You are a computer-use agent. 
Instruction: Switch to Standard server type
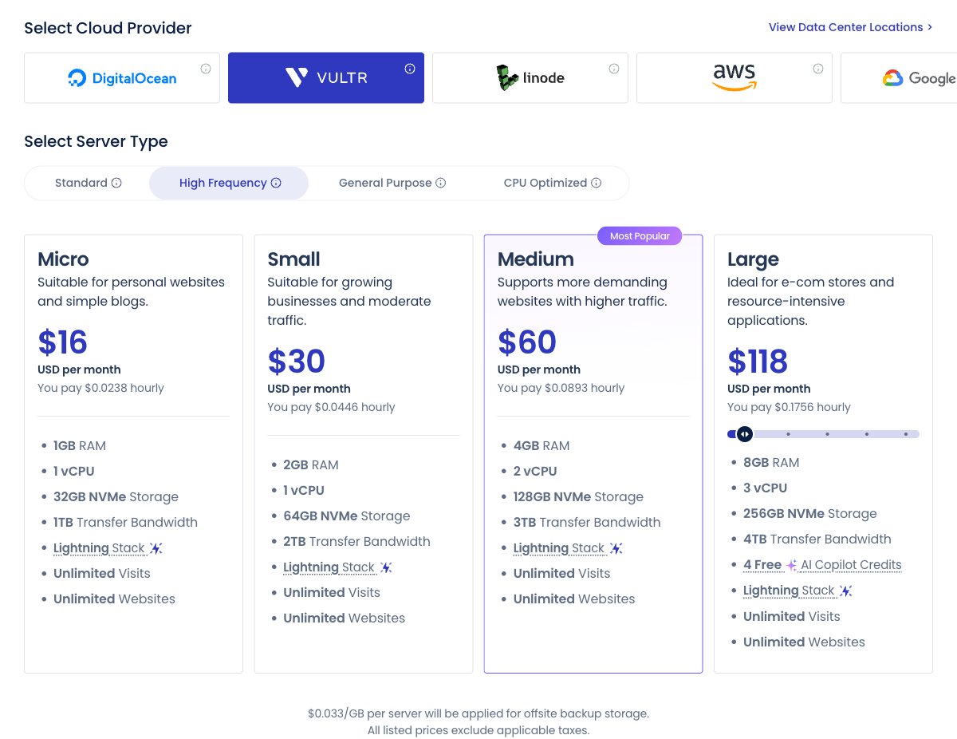tap(88, 183)
